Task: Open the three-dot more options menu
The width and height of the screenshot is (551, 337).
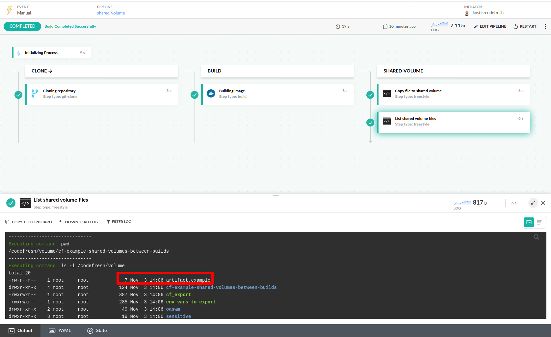Action: pyautogui.click(x=545, y=26)
